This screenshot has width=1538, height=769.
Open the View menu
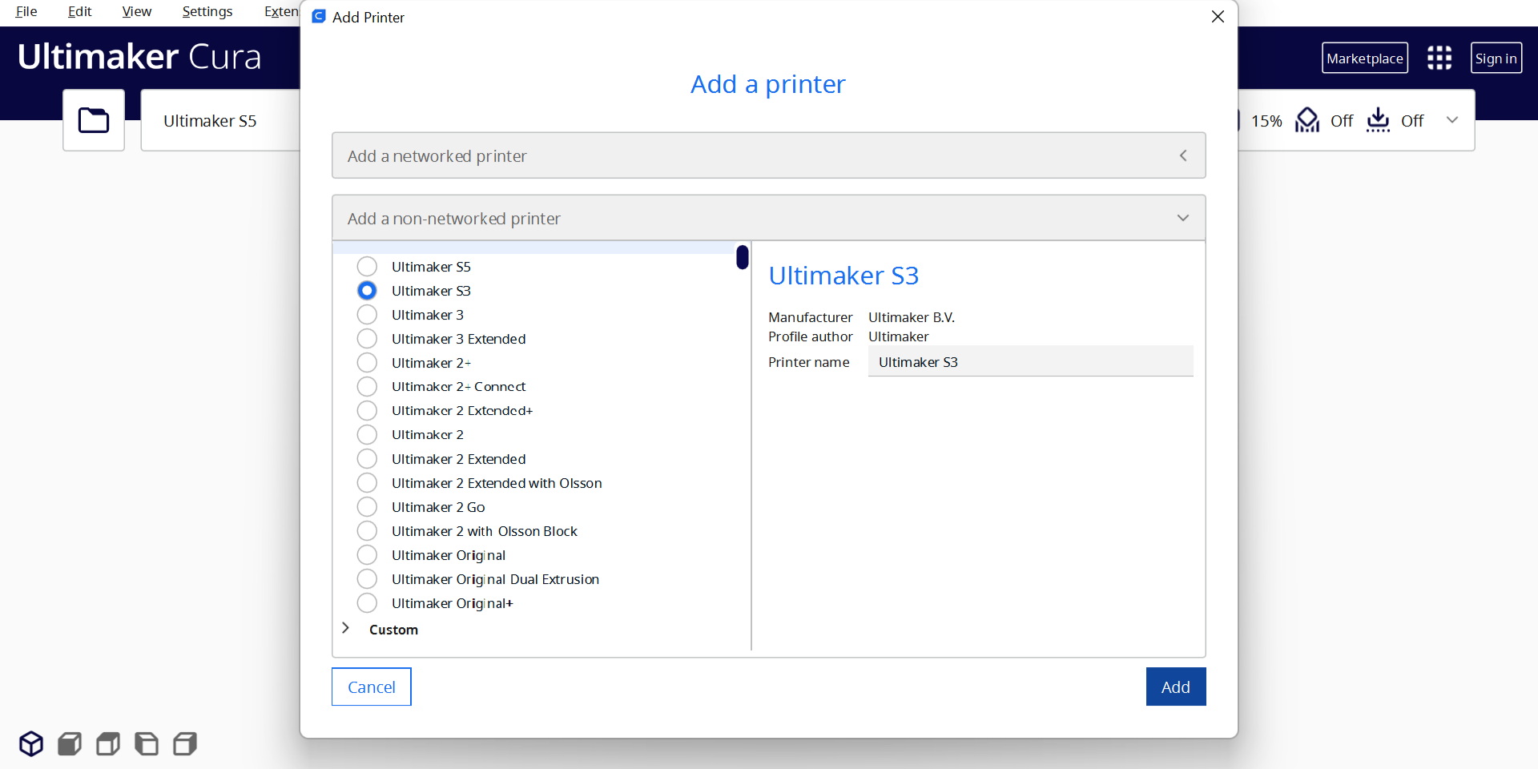click(x=136, y=12)
